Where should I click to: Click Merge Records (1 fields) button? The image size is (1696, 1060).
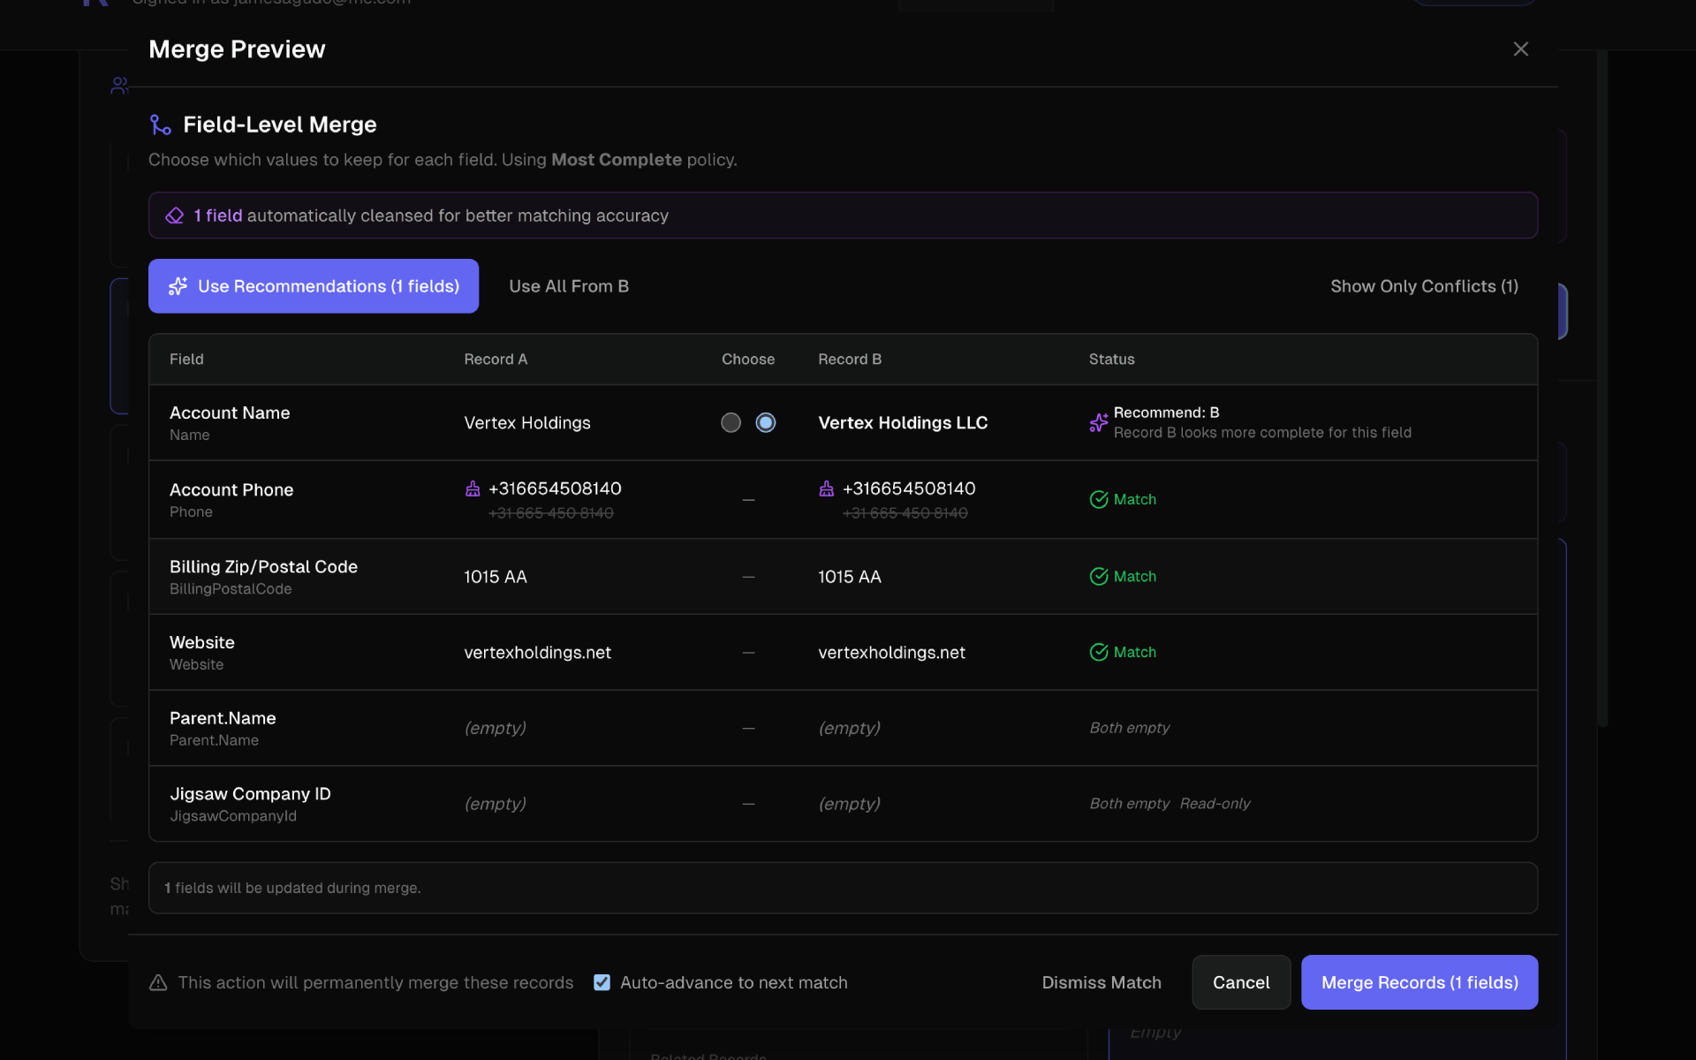(x=1419, y=982)
